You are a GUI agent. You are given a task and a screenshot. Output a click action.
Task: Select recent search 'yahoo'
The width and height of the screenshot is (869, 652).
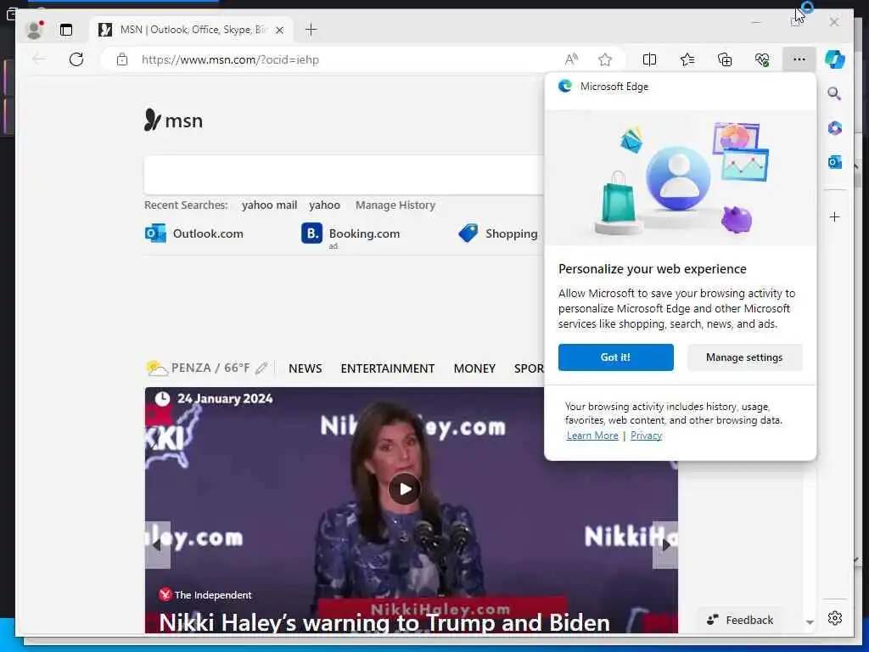(325, 205)
